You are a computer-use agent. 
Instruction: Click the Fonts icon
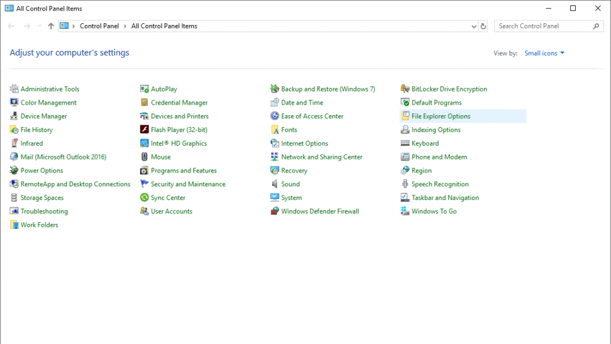tap(274, 130)
